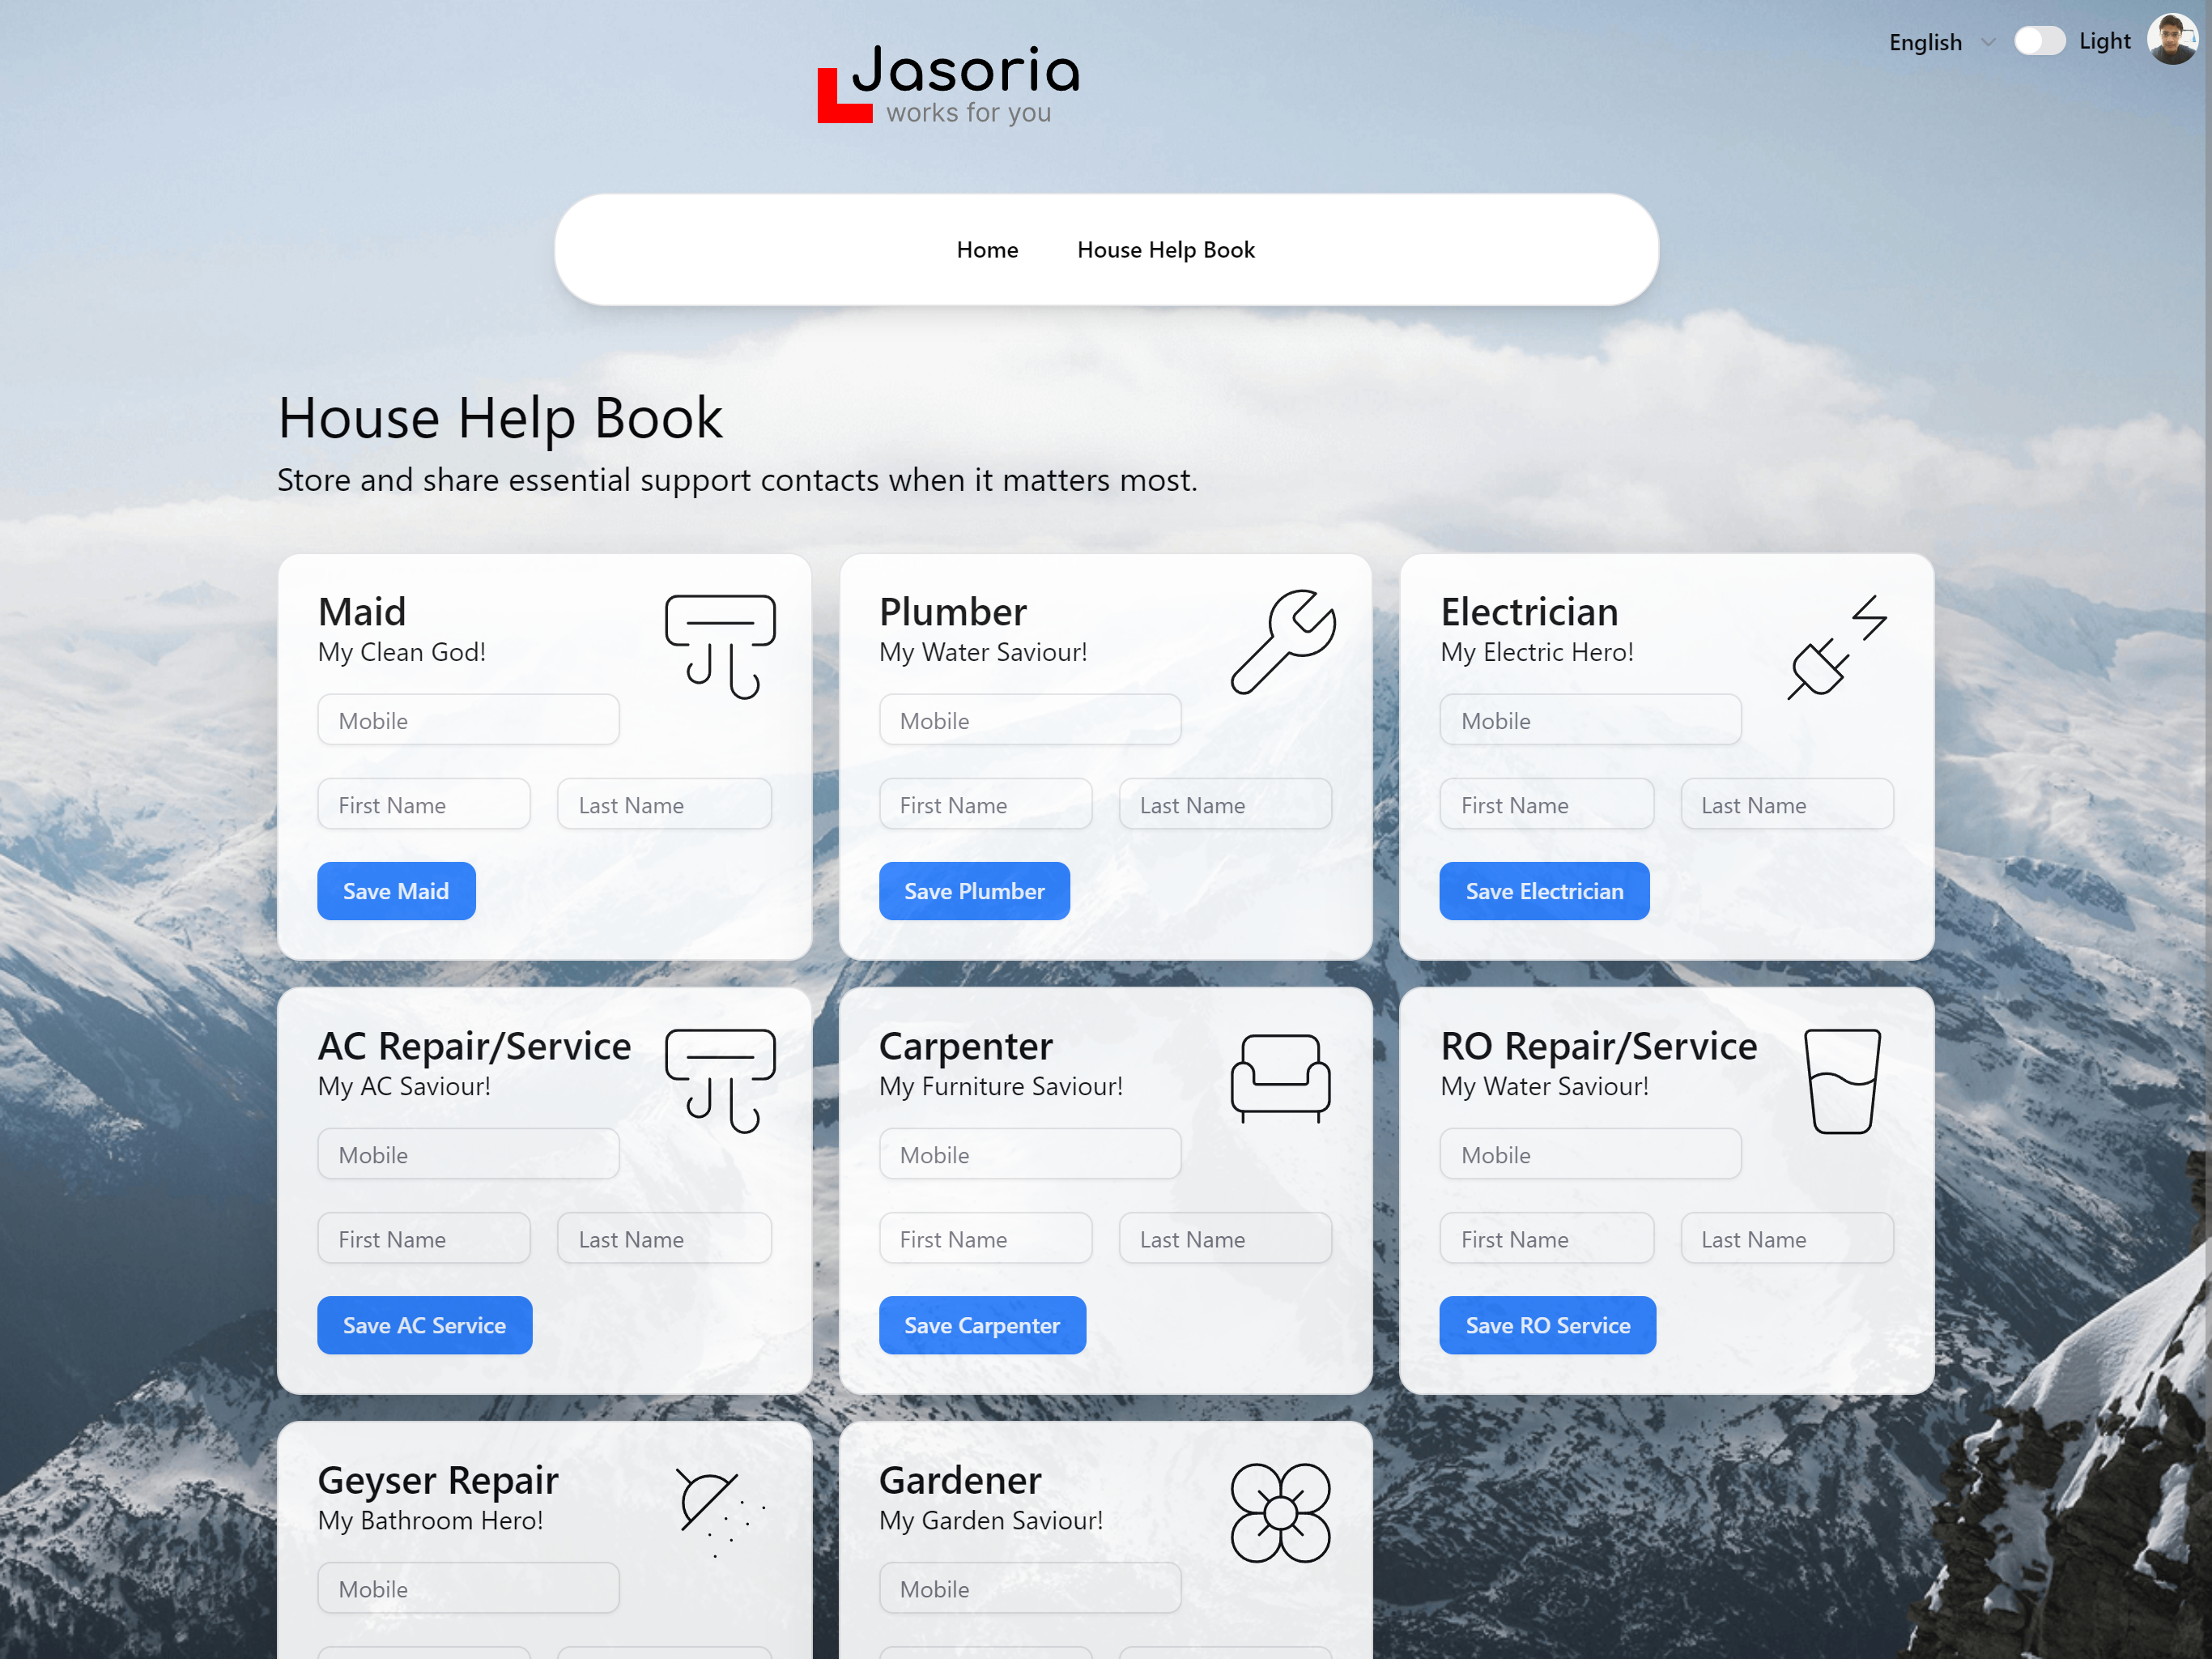Click the Geyser Repair shower icon
This screenshot has height=1659, width=2212.
point(720,1512)
